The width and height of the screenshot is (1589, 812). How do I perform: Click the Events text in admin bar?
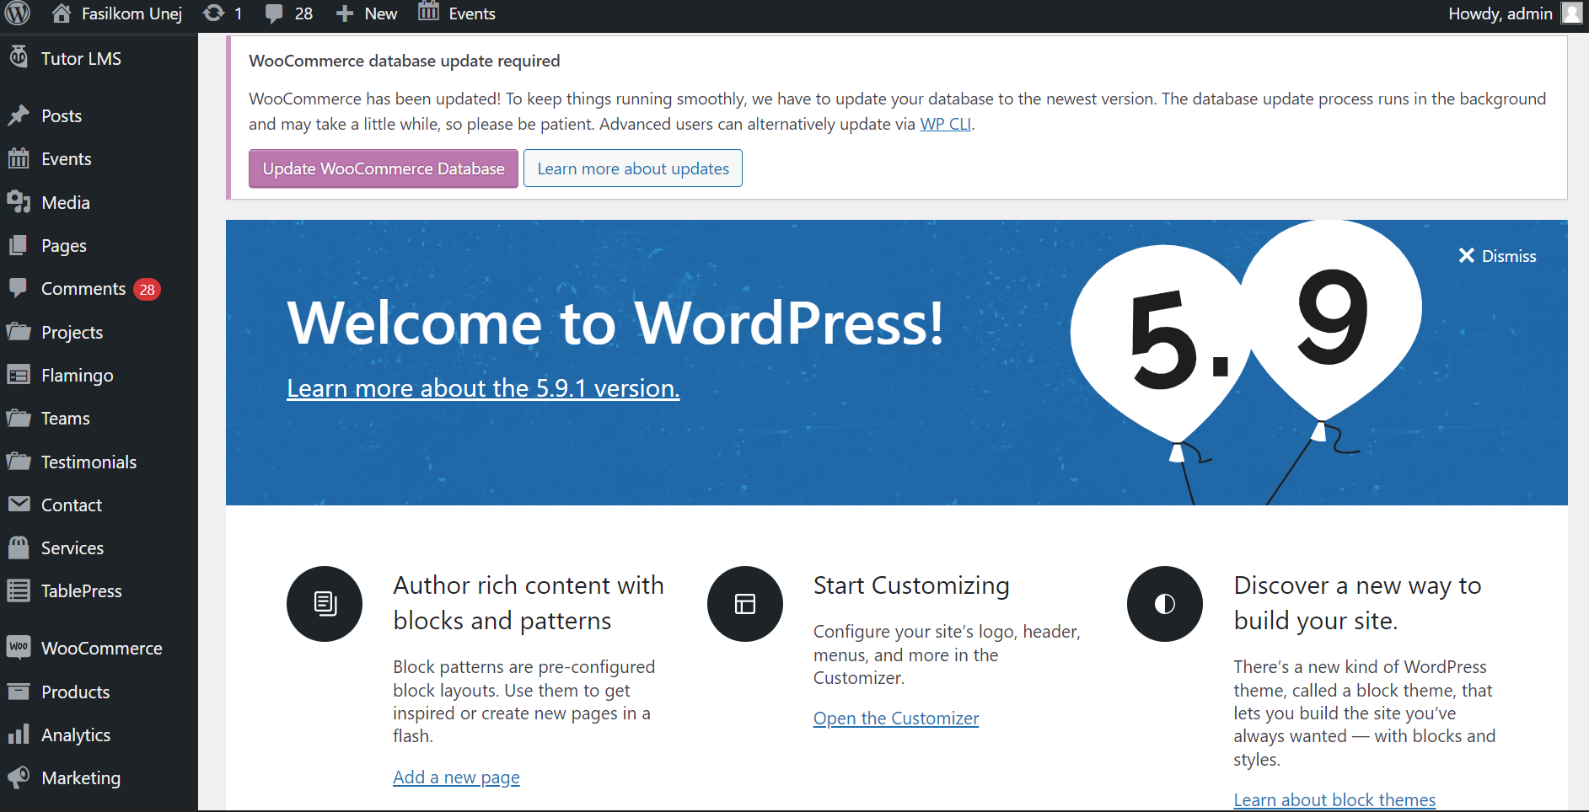pyautogui.click(x=472, y=13)
